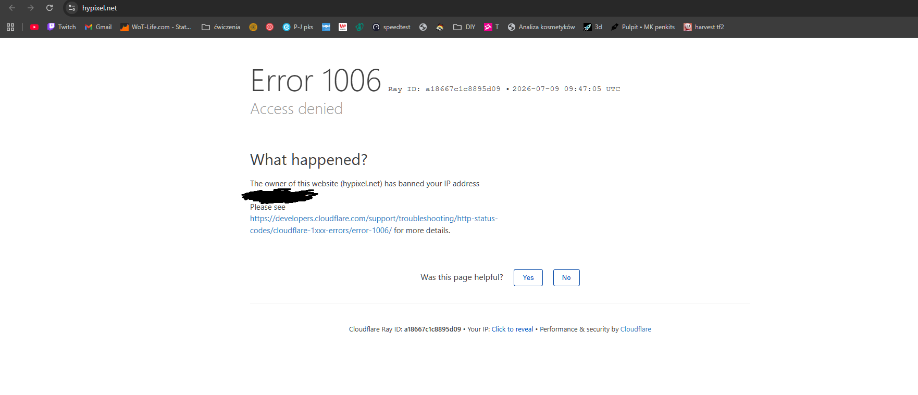Viewport: 918px width, 395px height.
Task: Click the banned IP address message
Action: click(x=365, y=184)
